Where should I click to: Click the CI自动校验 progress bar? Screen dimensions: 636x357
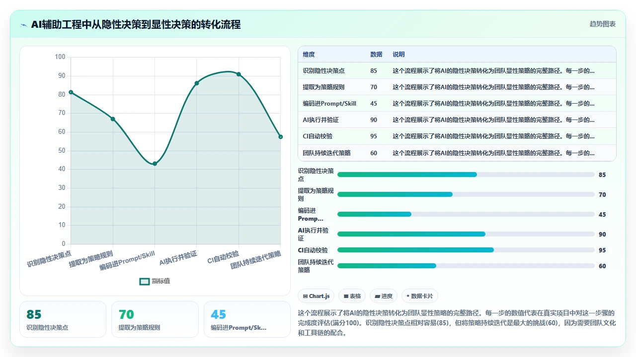coord(466,250)
